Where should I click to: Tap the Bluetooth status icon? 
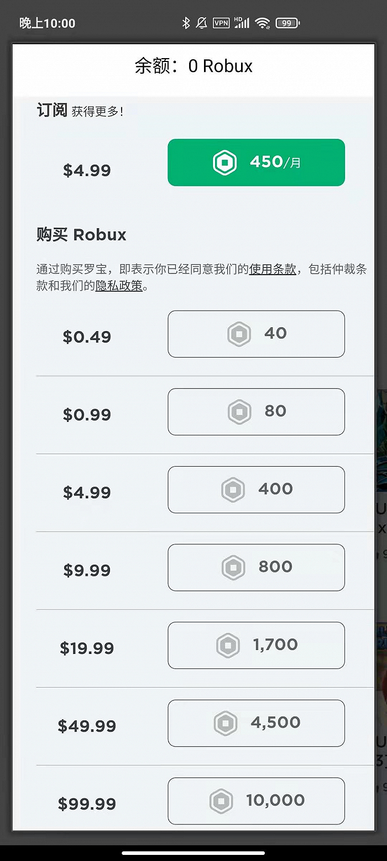186,23
